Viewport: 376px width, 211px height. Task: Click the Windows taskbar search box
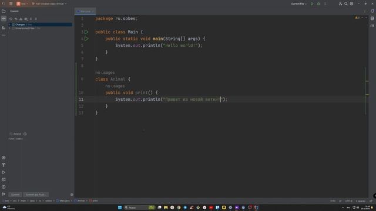139,207
